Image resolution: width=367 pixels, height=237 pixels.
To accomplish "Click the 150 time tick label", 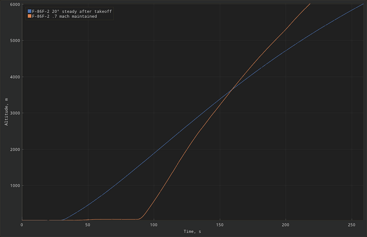I will [x=220, y=225].
